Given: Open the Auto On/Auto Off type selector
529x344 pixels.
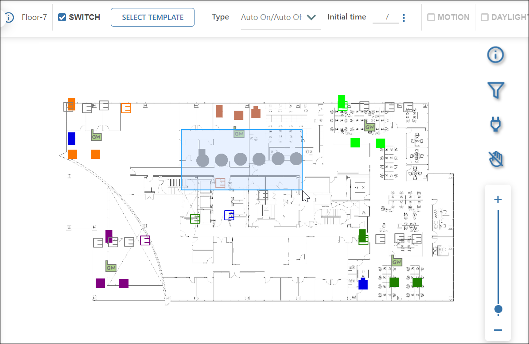Looking at the screenshot, I should pos(271,17).
